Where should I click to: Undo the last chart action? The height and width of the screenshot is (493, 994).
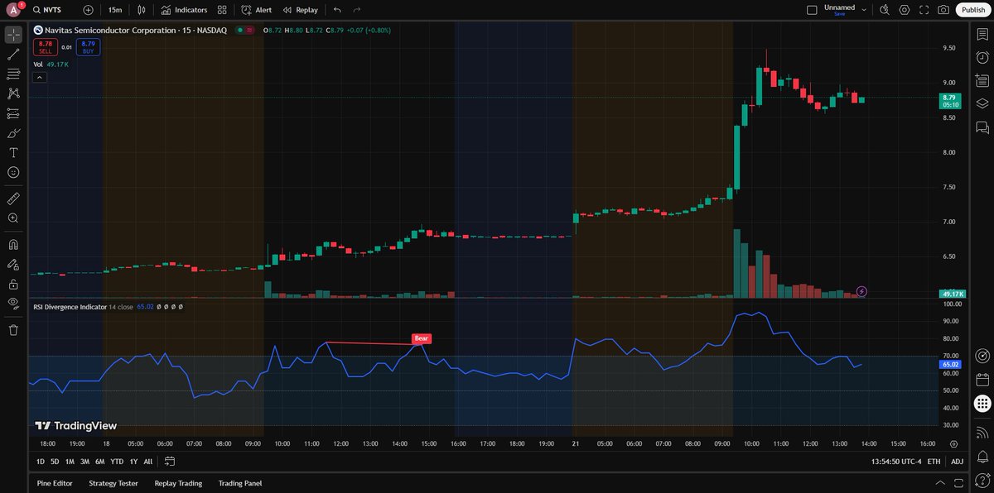tap(337, 10)
